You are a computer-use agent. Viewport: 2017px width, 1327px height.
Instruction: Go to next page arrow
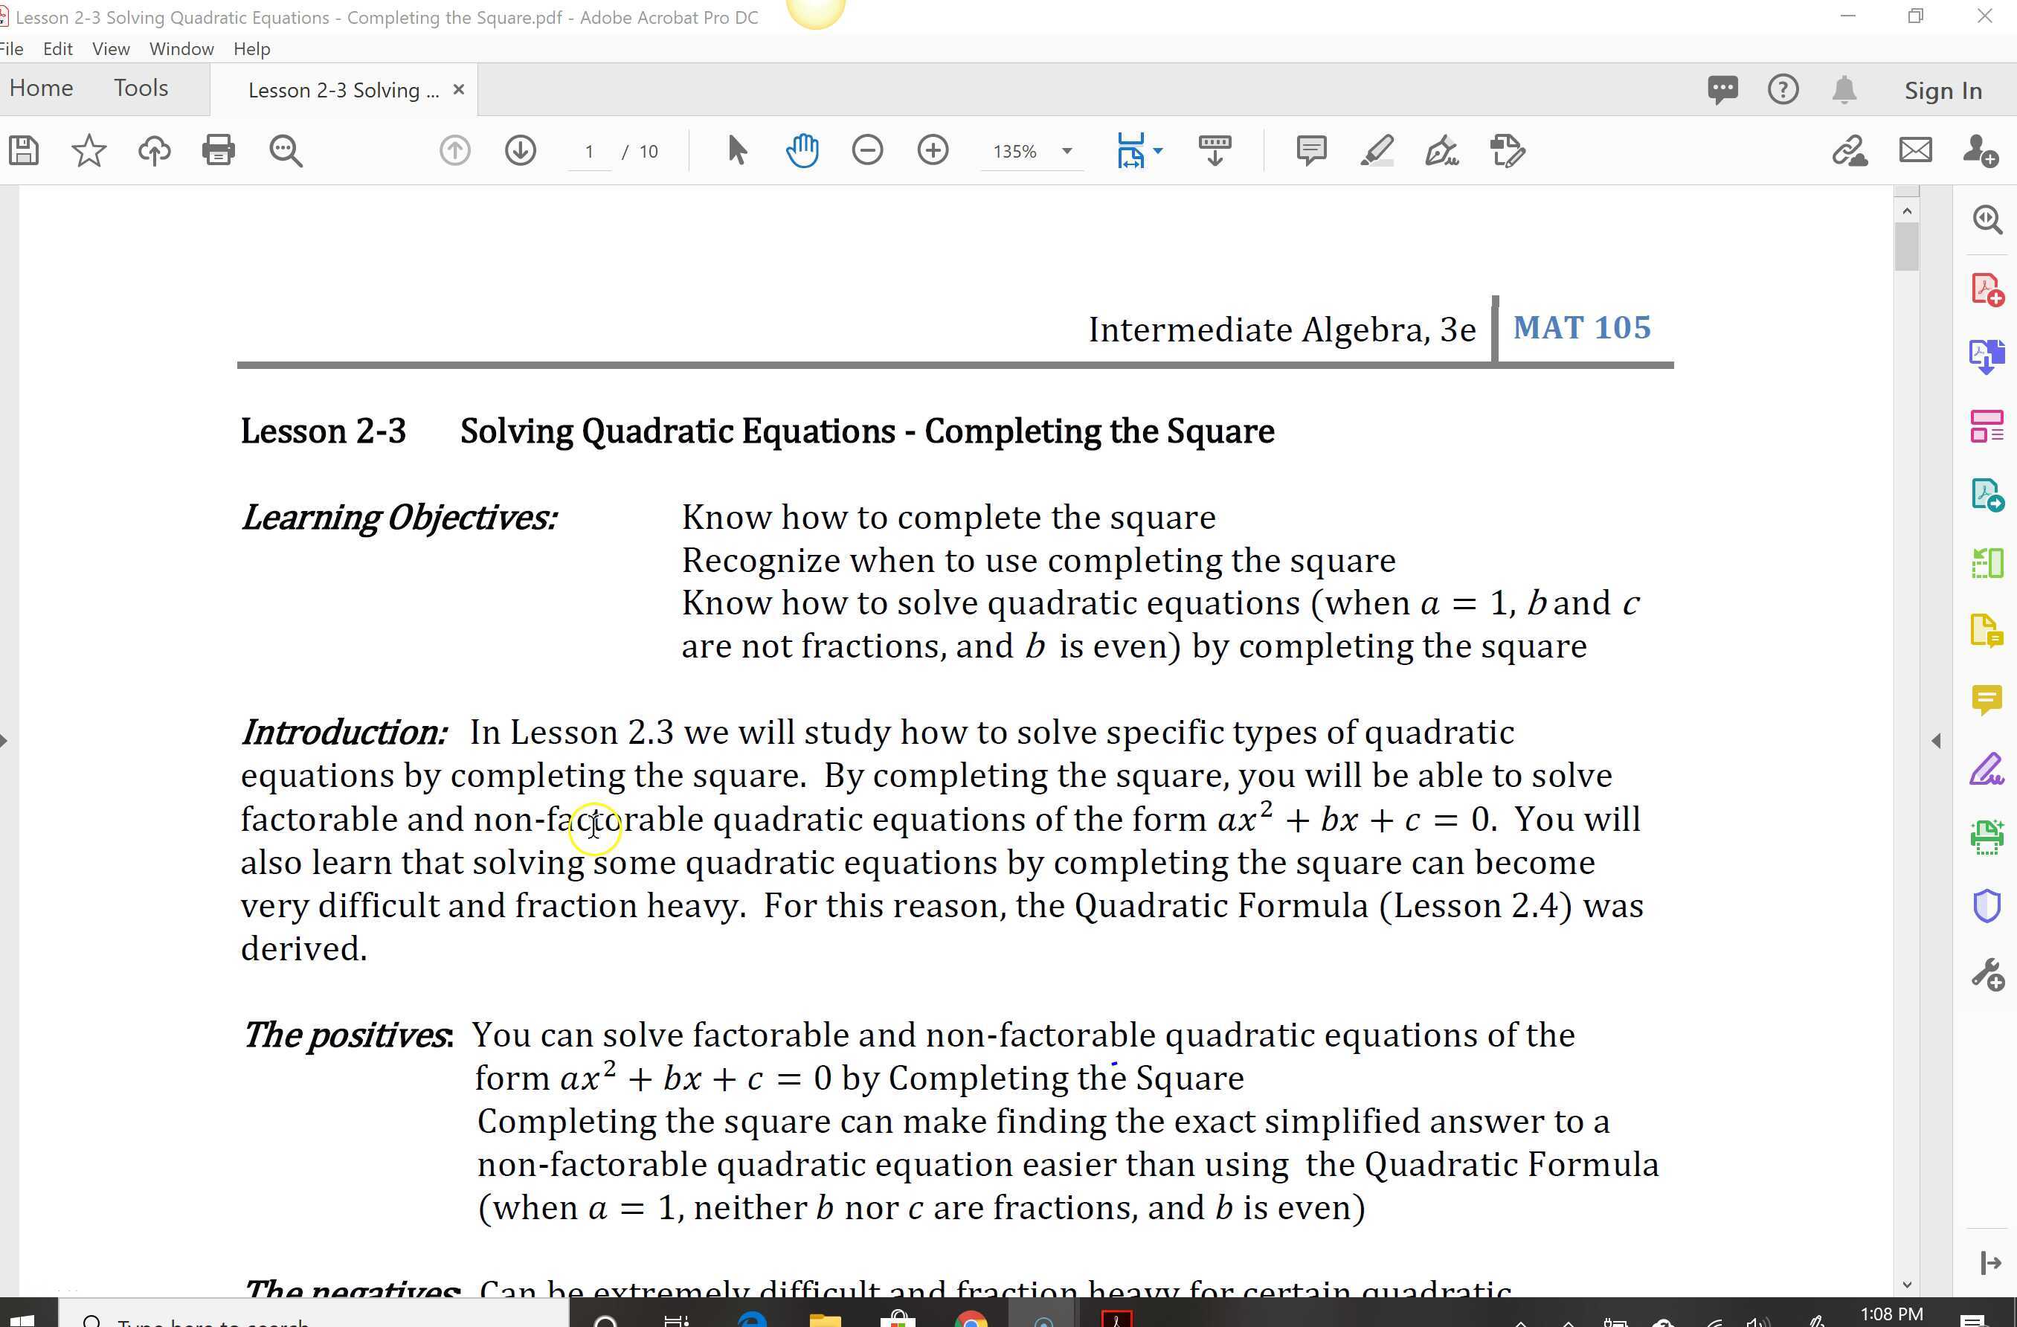point(521,151)
